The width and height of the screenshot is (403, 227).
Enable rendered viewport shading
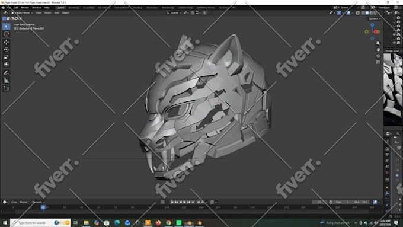pos(375,12)
